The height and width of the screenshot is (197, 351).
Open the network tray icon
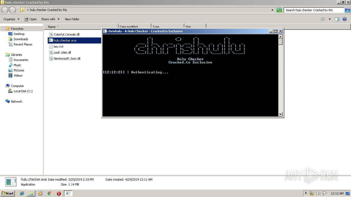click(x=312, y=193)
